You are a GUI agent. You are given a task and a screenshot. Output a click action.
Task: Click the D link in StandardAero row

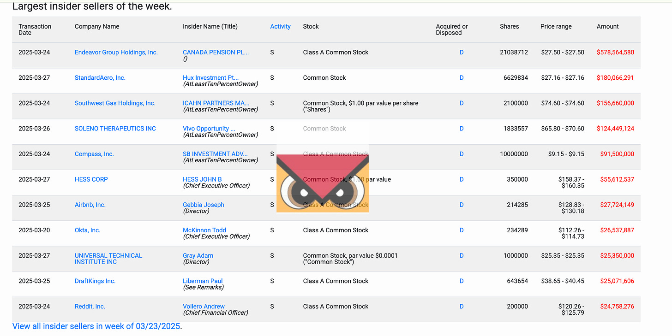pyautogui.click(x=462, y=78)
